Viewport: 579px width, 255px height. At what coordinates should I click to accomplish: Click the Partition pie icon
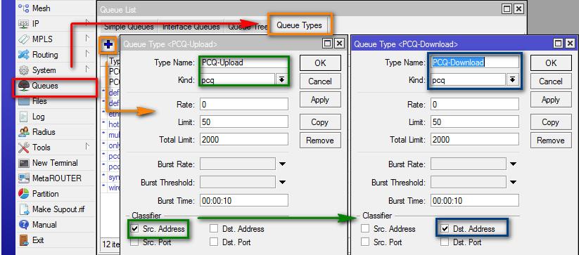pos(24,194)
